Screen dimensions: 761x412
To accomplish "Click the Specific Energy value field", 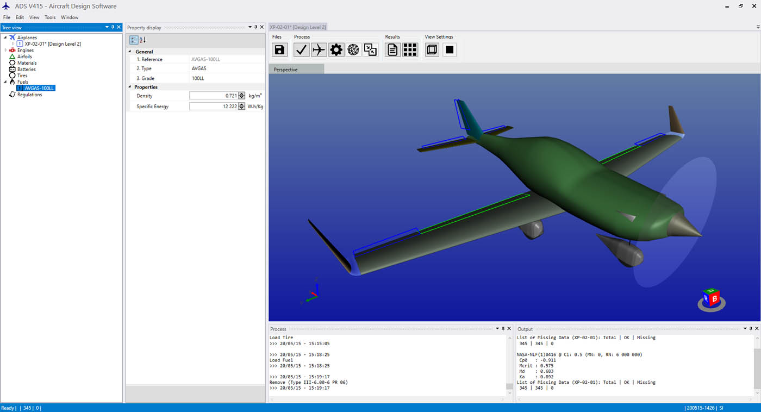I will (x=214, y=107).
